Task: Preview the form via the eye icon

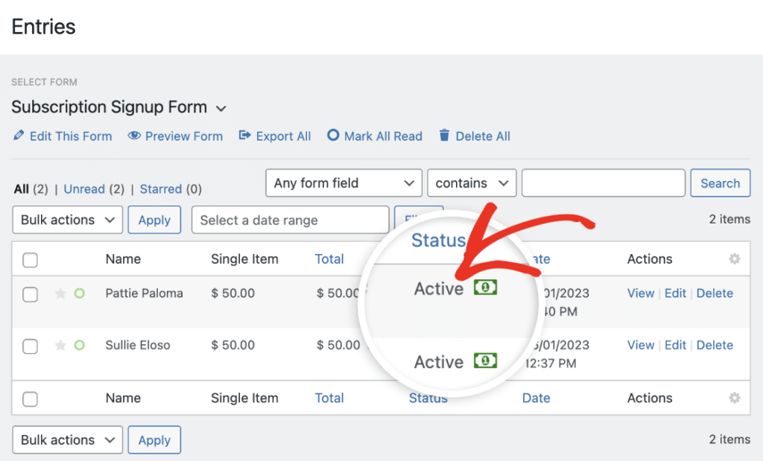Action: pos(135,136)
